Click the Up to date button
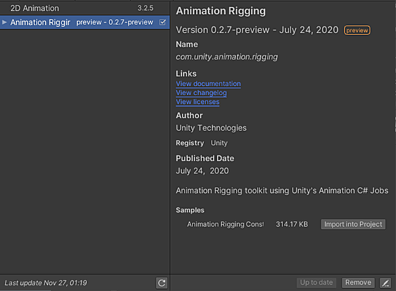This screenshot has width=396, height=291. pos(316,282)
